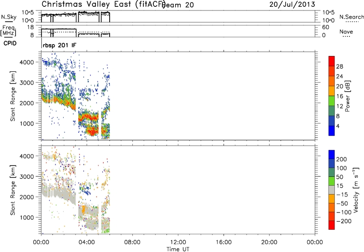Viewport: 364px width, 252px height.
Task: Click the -50 label on velocity colorbar
Action: (342, 203)
